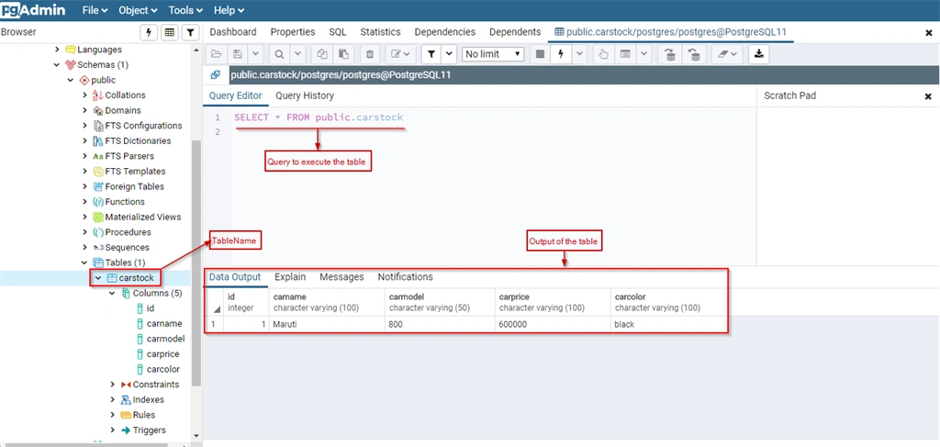Select the Query Editor tab

235,95
